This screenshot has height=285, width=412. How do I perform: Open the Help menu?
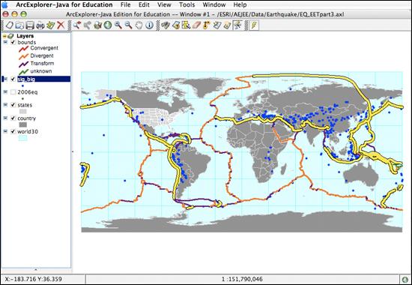coord(240,4)
